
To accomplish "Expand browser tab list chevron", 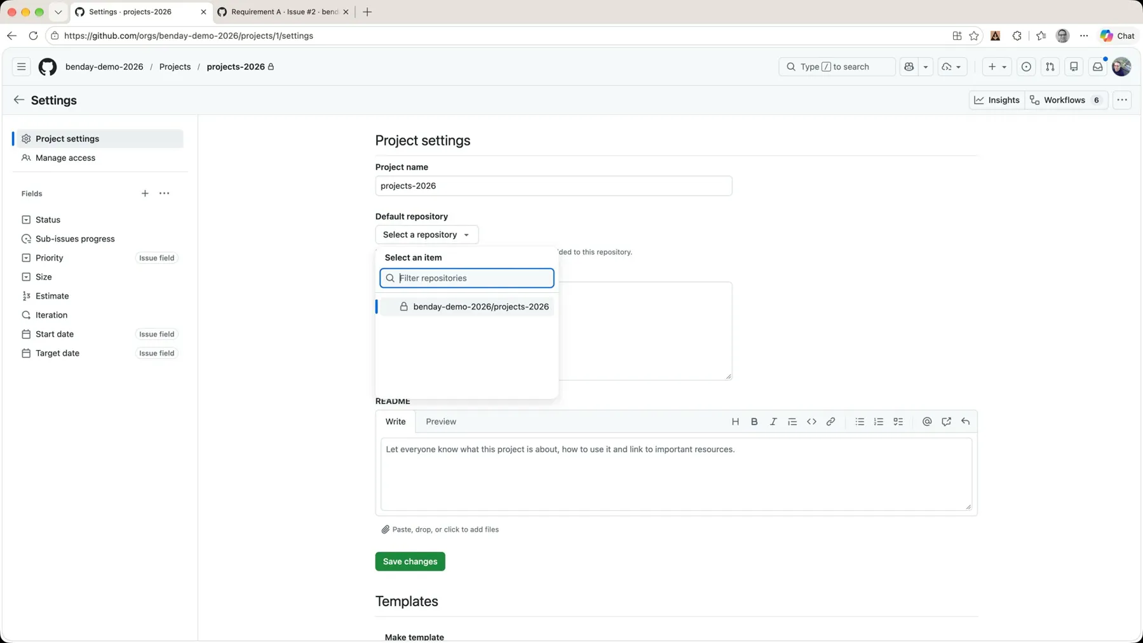I will pyautogui.click(x=58, y=12).
